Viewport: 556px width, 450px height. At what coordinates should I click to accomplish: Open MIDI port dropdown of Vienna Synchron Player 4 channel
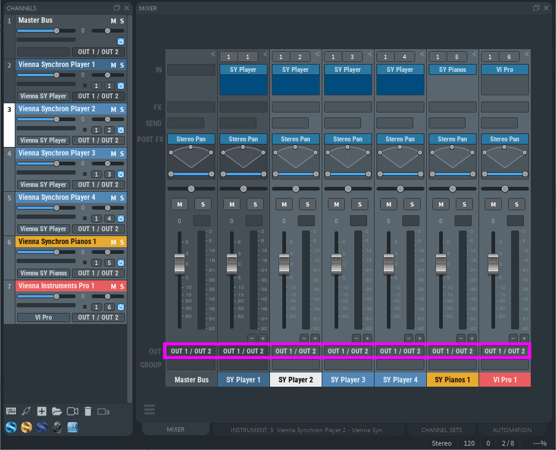pyautogui.click(x=97, y=219)
